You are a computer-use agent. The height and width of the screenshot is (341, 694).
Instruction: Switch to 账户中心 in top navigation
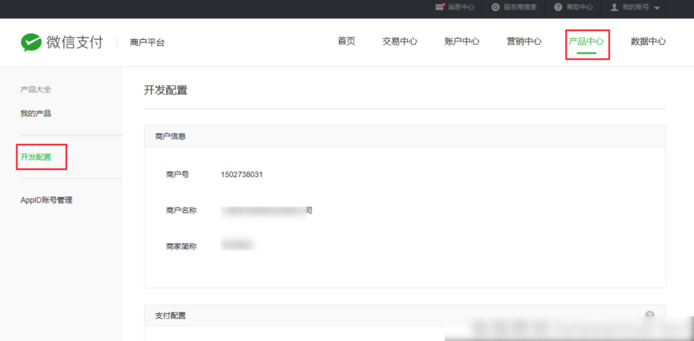pyautogui.click(x=462, y=41)
